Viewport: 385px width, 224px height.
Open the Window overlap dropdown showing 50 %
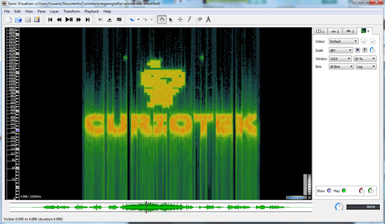(365, 59)
